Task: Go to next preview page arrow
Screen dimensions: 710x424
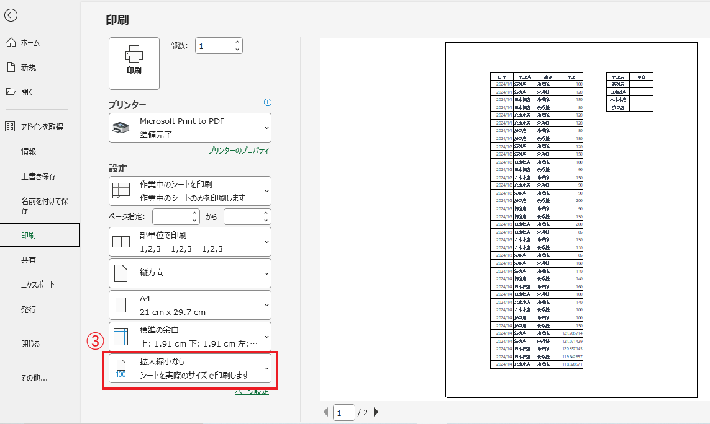Action: (376, 412)
